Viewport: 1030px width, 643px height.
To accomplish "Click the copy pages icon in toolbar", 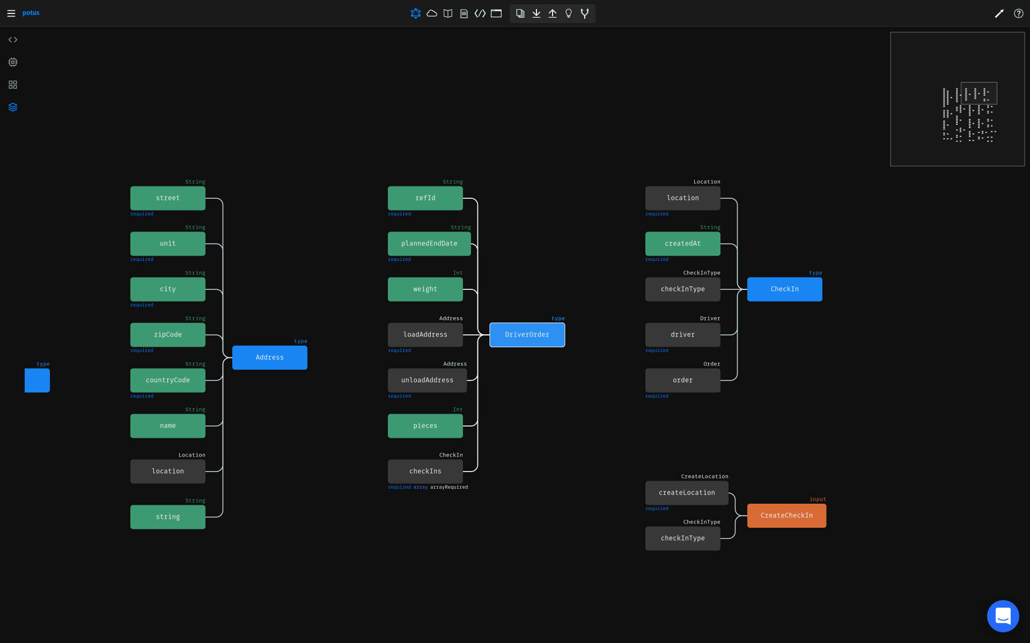I will pyautogui.click(x=520, y=13).
